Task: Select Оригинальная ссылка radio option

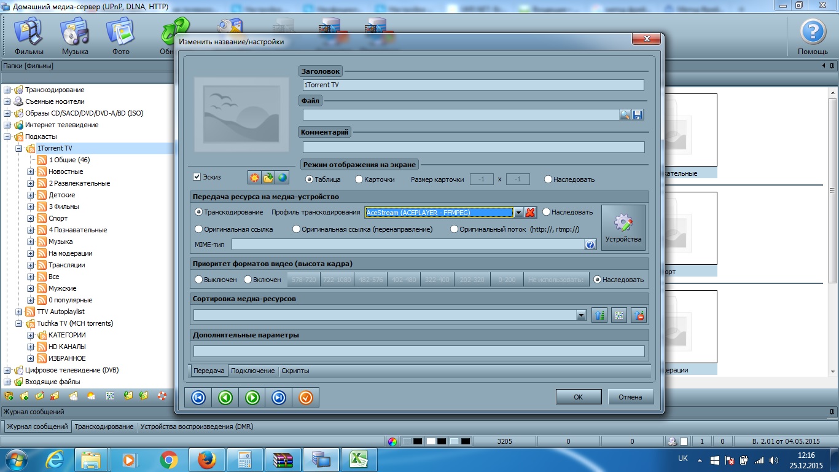Action: [x=198, y=229]
